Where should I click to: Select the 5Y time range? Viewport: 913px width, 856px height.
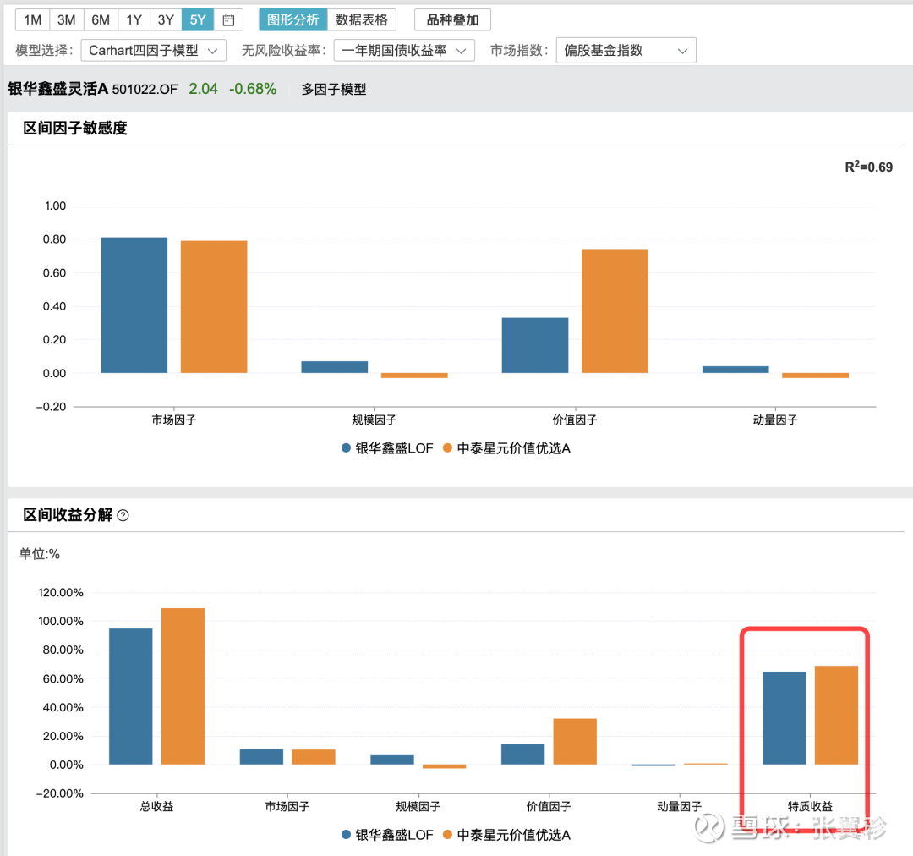[x=198, y=20]
